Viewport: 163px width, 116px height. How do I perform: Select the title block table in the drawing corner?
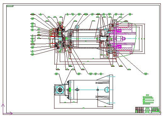point(147,110)
